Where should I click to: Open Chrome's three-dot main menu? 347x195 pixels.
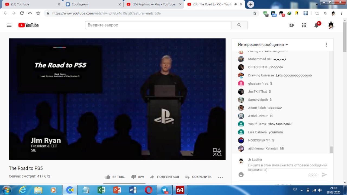pyautogui.click(x=341, y=13)
